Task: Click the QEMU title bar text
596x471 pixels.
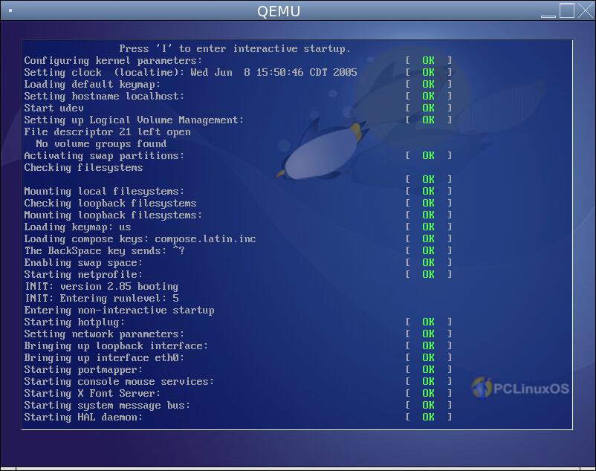Action: tap(279, 11)
